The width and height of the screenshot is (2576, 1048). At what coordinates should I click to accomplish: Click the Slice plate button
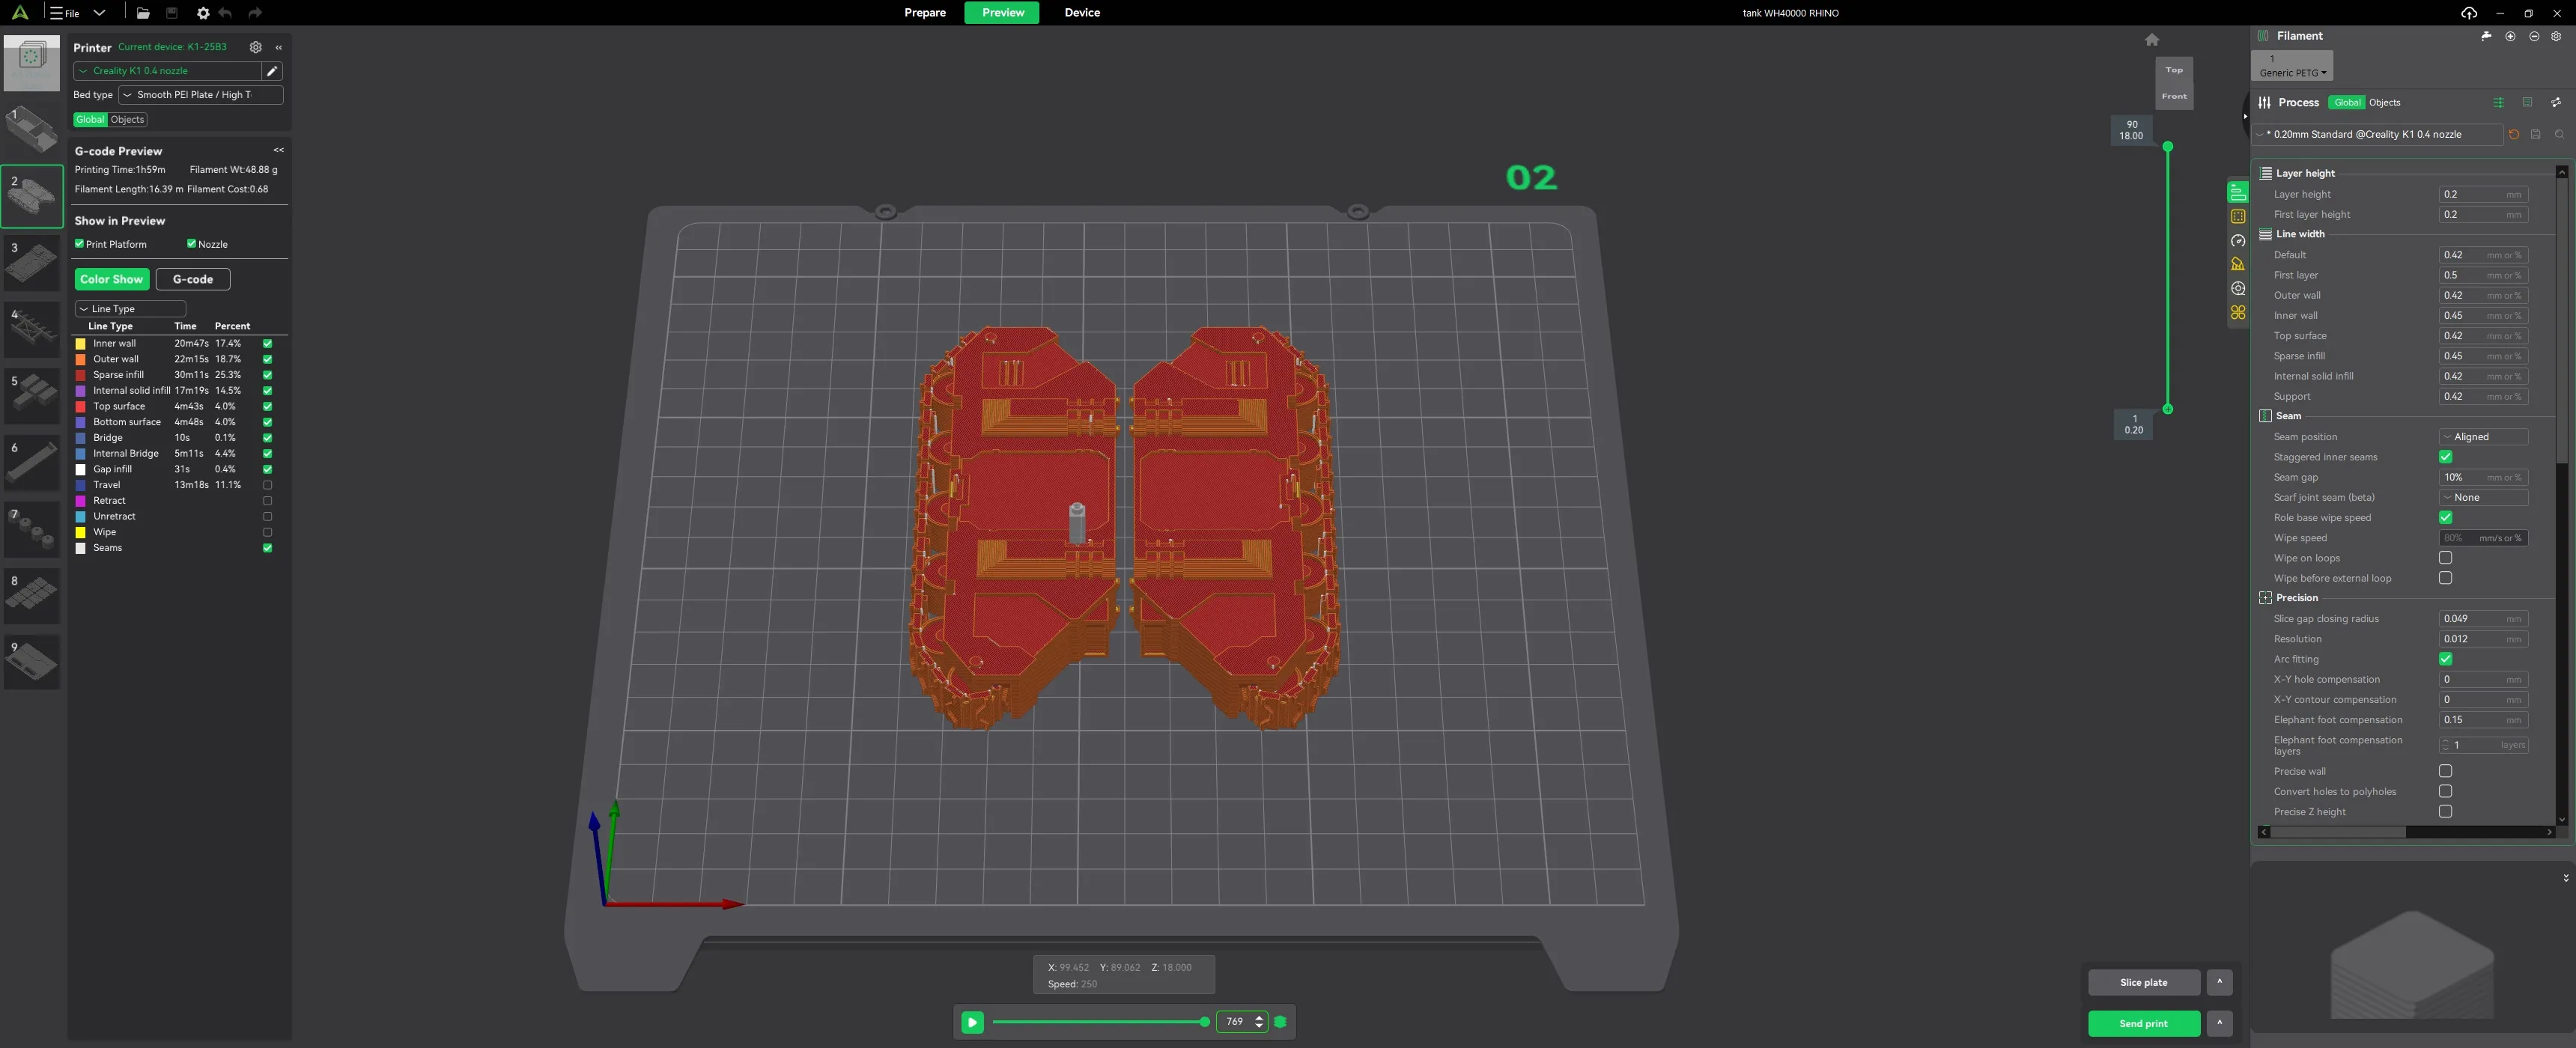(2143, 982)
